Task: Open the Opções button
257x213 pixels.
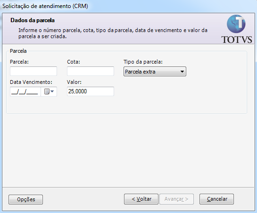Action: pyautogui.click(x=26, y=199)
